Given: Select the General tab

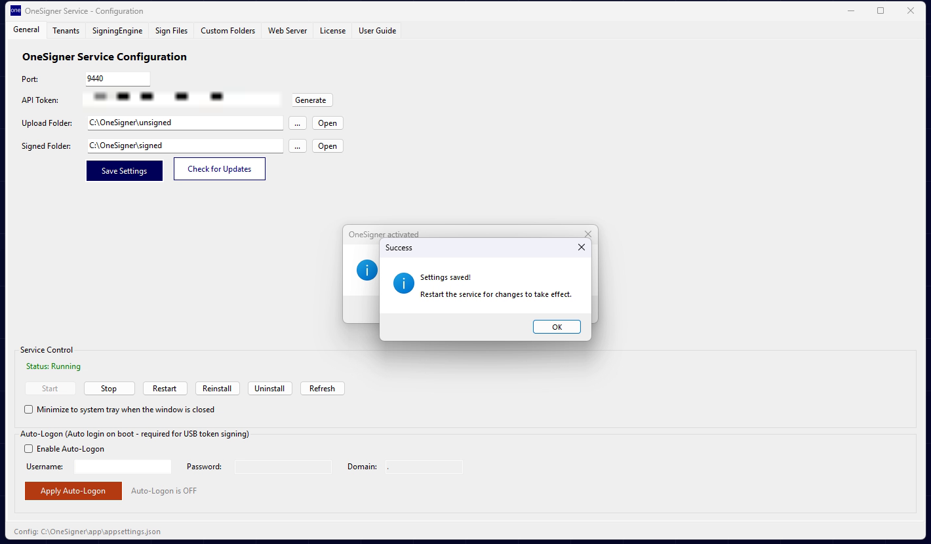Looking at the screenshot, I should [26, 29].
